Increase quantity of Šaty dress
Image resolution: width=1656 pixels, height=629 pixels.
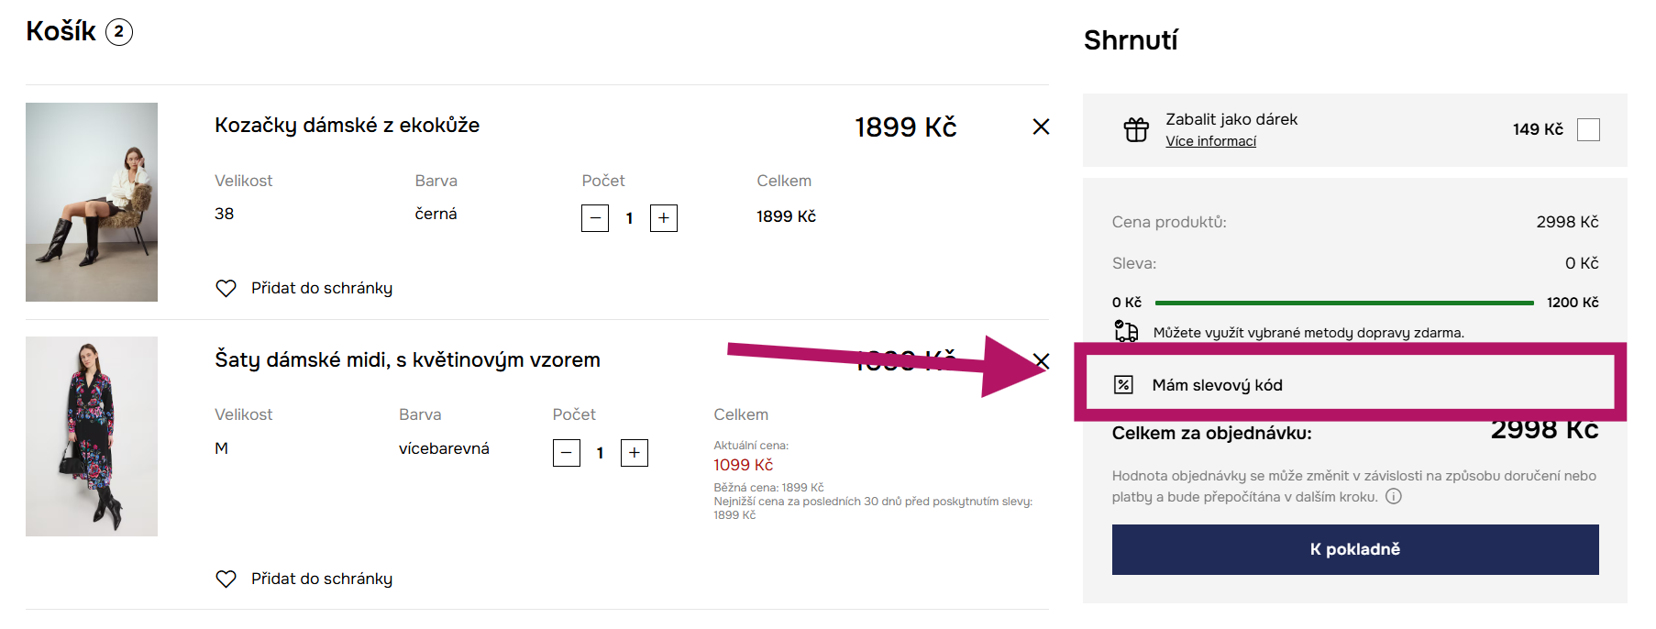[635, 453]
